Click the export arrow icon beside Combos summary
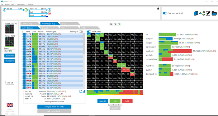Screen dimensions: 218x116 click(81, 91)
